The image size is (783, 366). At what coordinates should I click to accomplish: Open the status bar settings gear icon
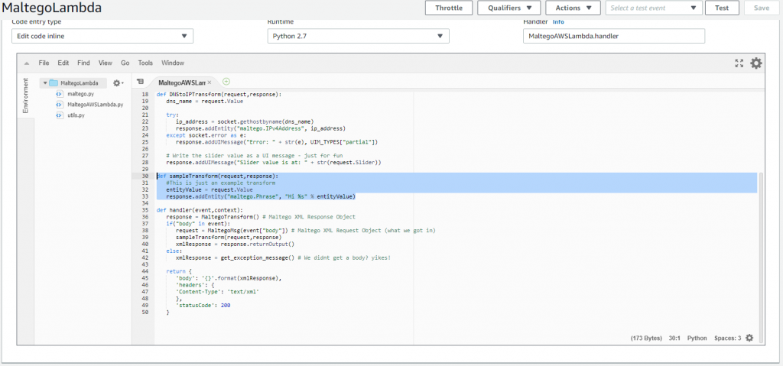click(x=749, y=338)
